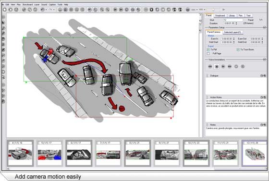
Task: Toggle the To Pdf export checkbox
Action: pos(208,50)
